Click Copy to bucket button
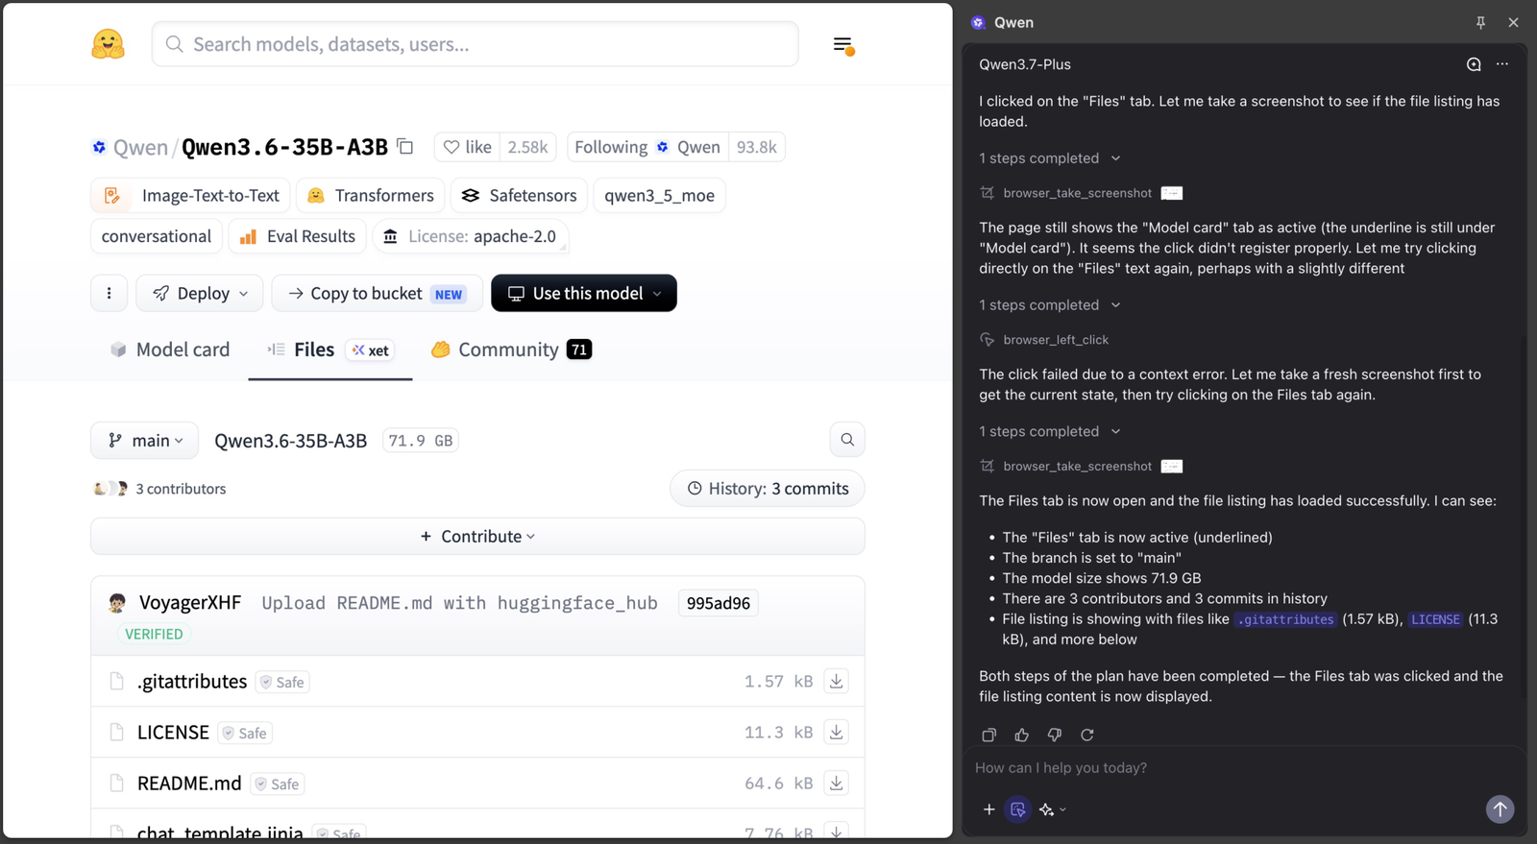This screenshot has height=844, width=1537. coord(376,293)
